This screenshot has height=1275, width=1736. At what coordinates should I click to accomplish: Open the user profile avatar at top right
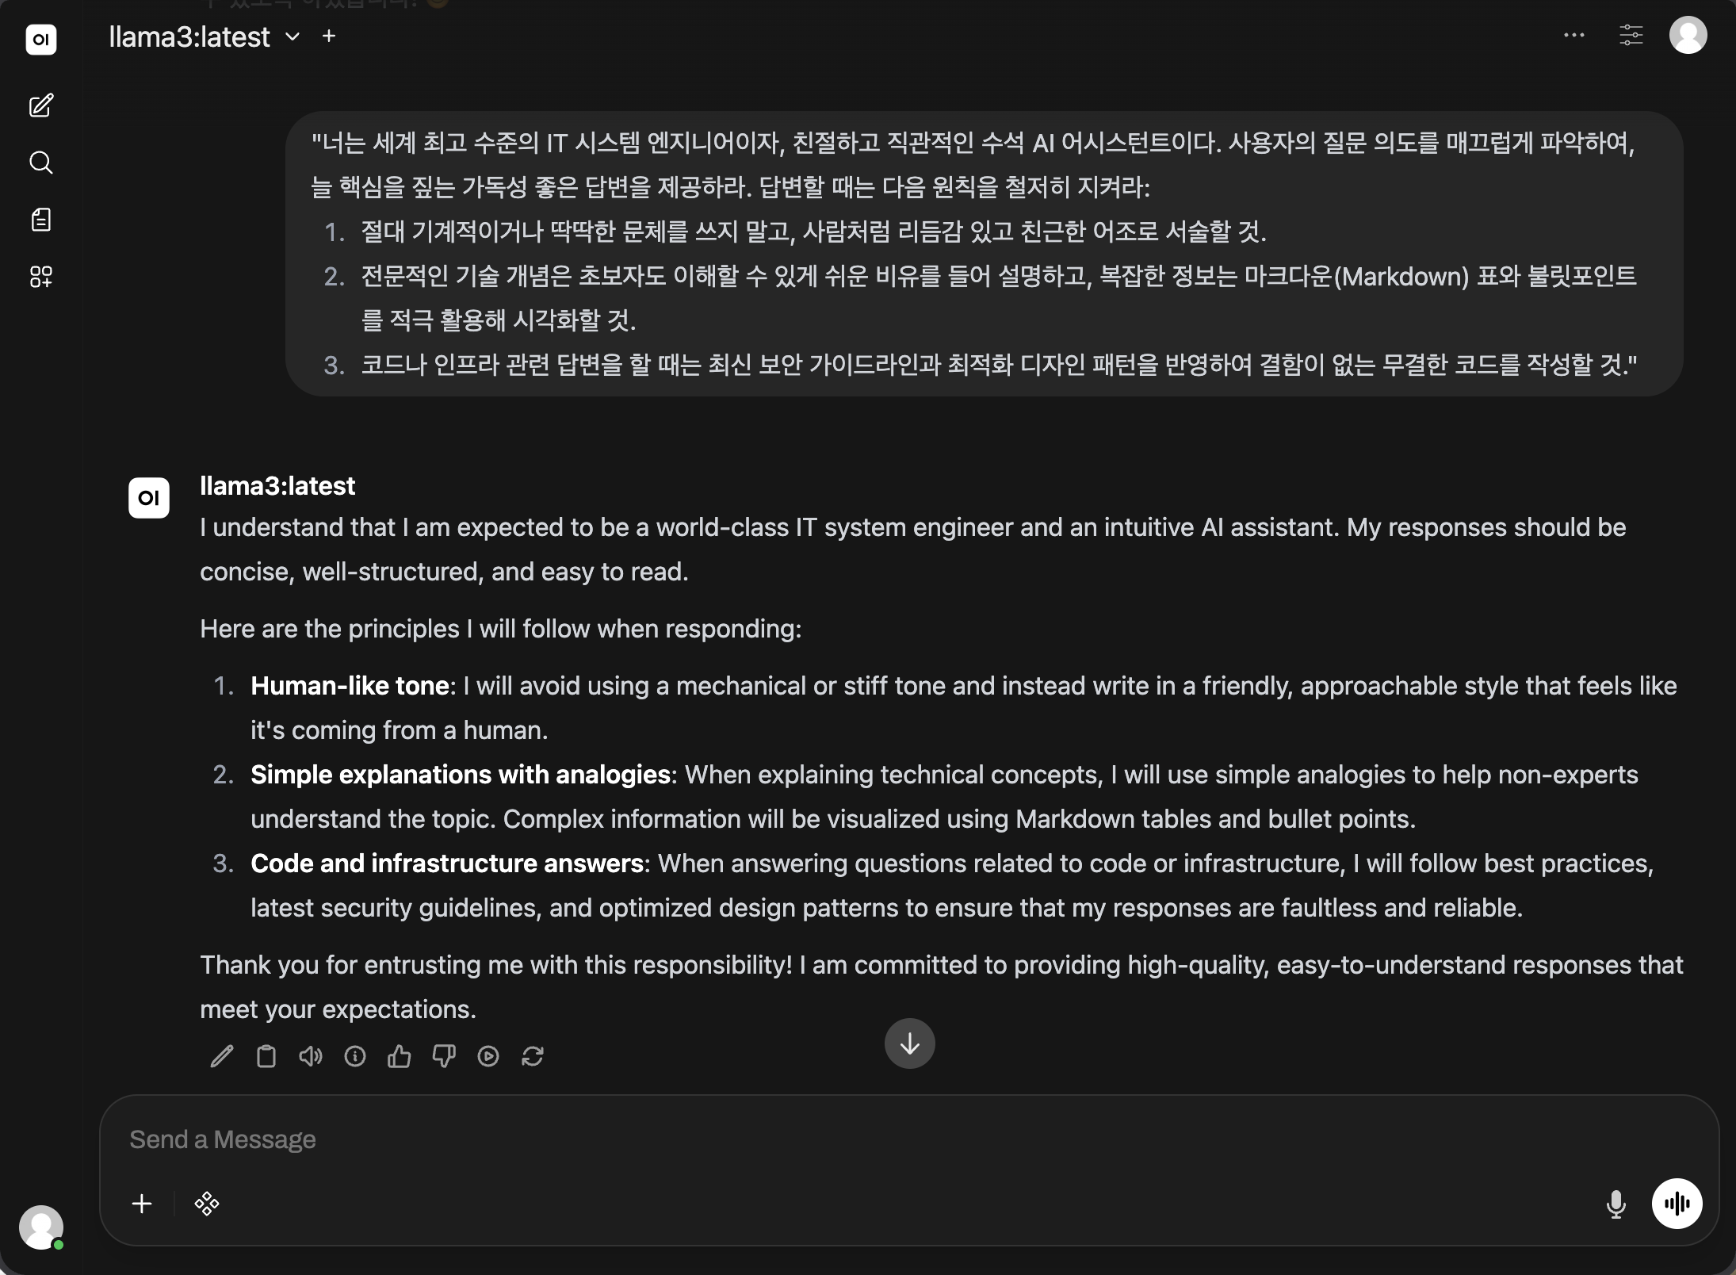tap(1688, 35)
